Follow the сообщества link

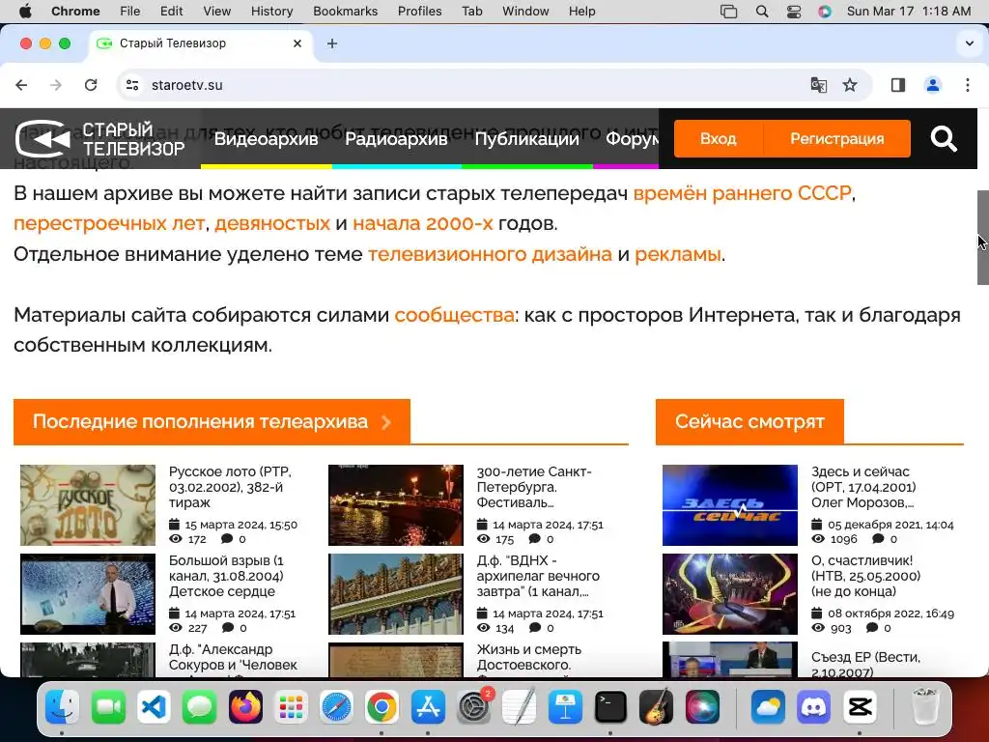pos(454,315)
